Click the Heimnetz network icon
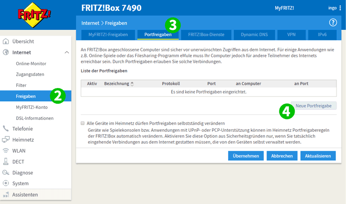Viewport: 346px width, 204px height. pos(6,139)
